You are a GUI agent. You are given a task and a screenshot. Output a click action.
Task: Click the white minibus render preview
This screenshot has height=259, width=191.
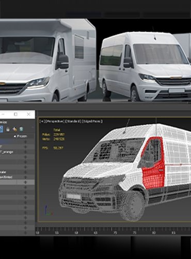(x=146, y=66)
